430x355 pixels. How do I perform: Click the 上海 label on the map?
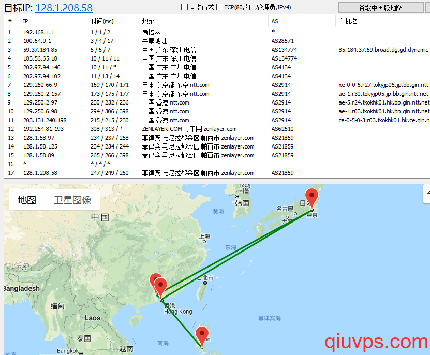coord(204,236)
